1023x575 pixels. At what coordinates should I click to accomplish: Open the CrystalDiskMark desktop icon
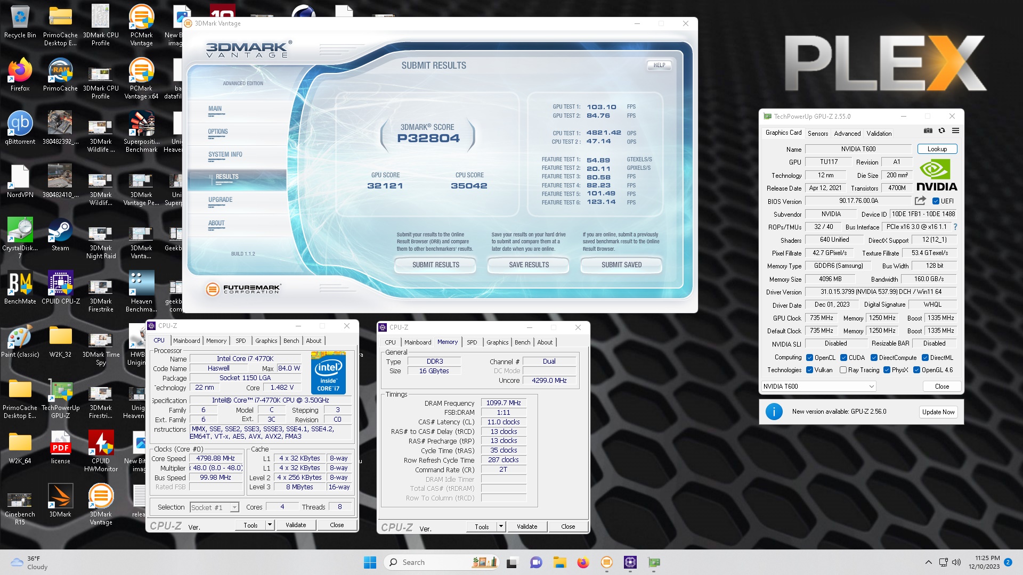click(x=20, y=238)
